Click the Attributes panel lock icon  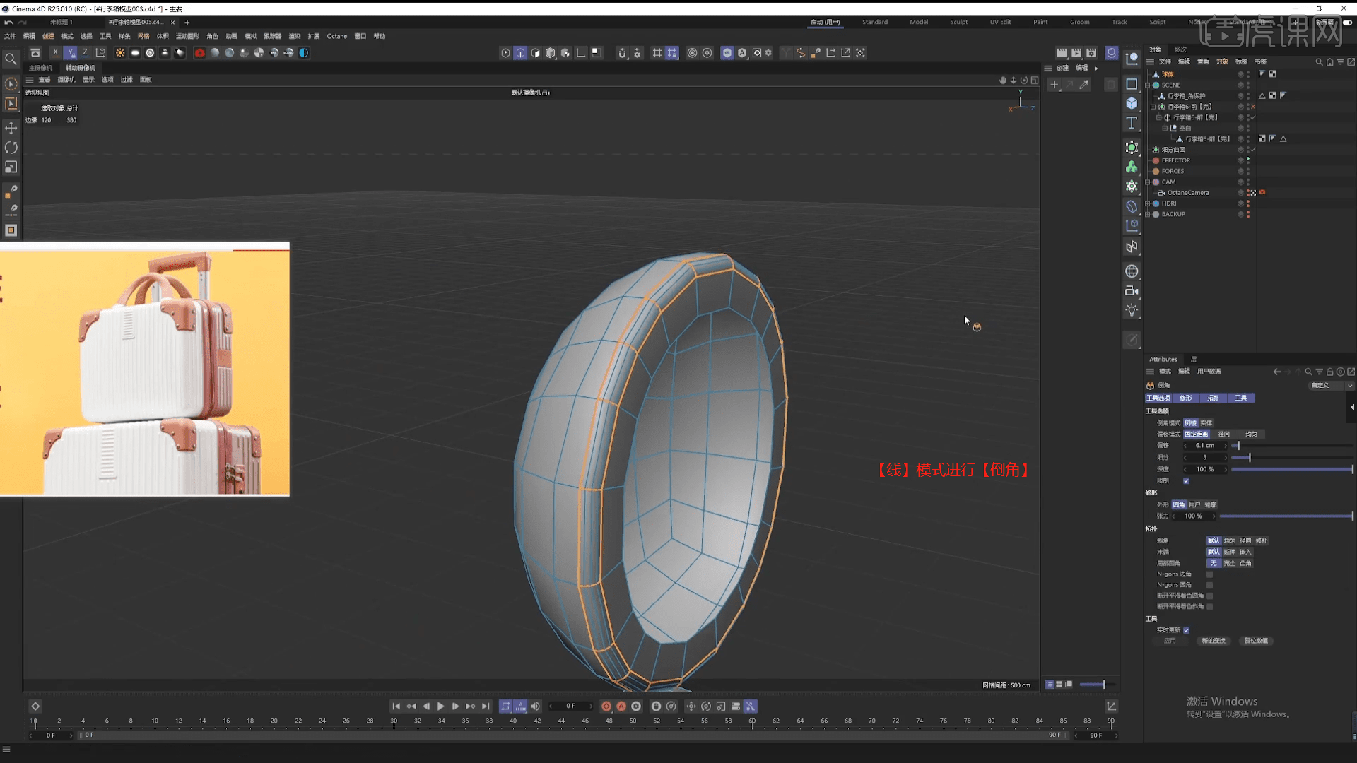point(1329,372)
